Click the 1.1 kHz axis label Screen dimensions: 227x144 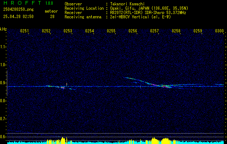[x=3, y=47]
